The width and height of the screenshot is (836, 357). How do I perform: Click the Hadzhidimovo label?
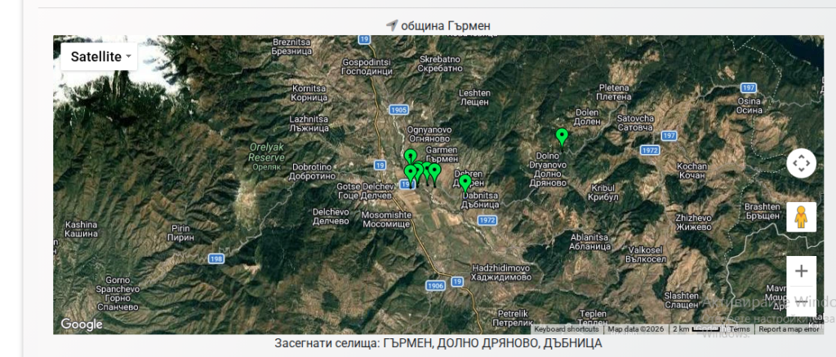tap(502, 273)
